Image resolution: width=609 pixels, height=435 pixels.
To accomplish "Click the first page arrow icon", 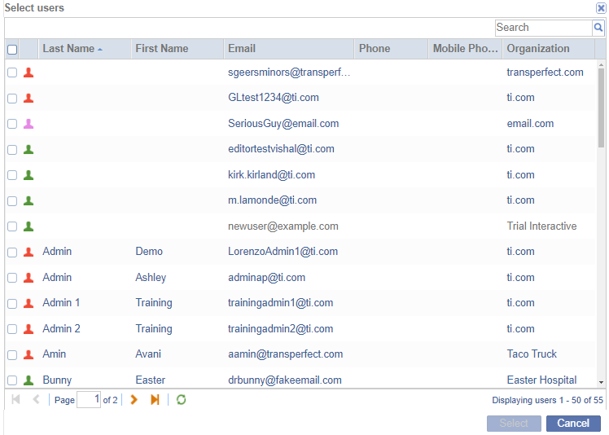I will (x=16, y=400).
